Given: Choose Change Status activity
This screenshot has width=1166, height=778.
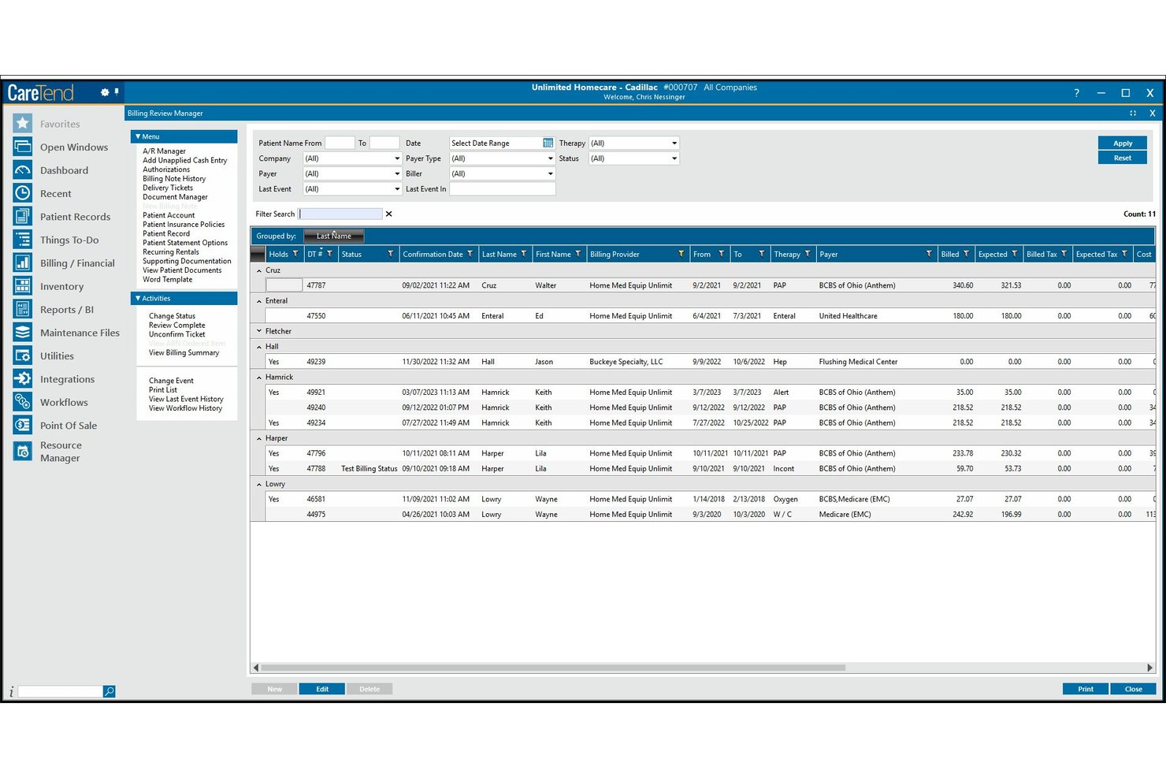Looking at the screenshot, I should (x=172, y=316).
